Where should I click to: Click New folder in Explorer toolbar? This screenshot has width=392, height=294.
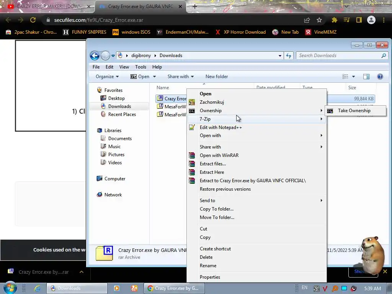[217, 77]
